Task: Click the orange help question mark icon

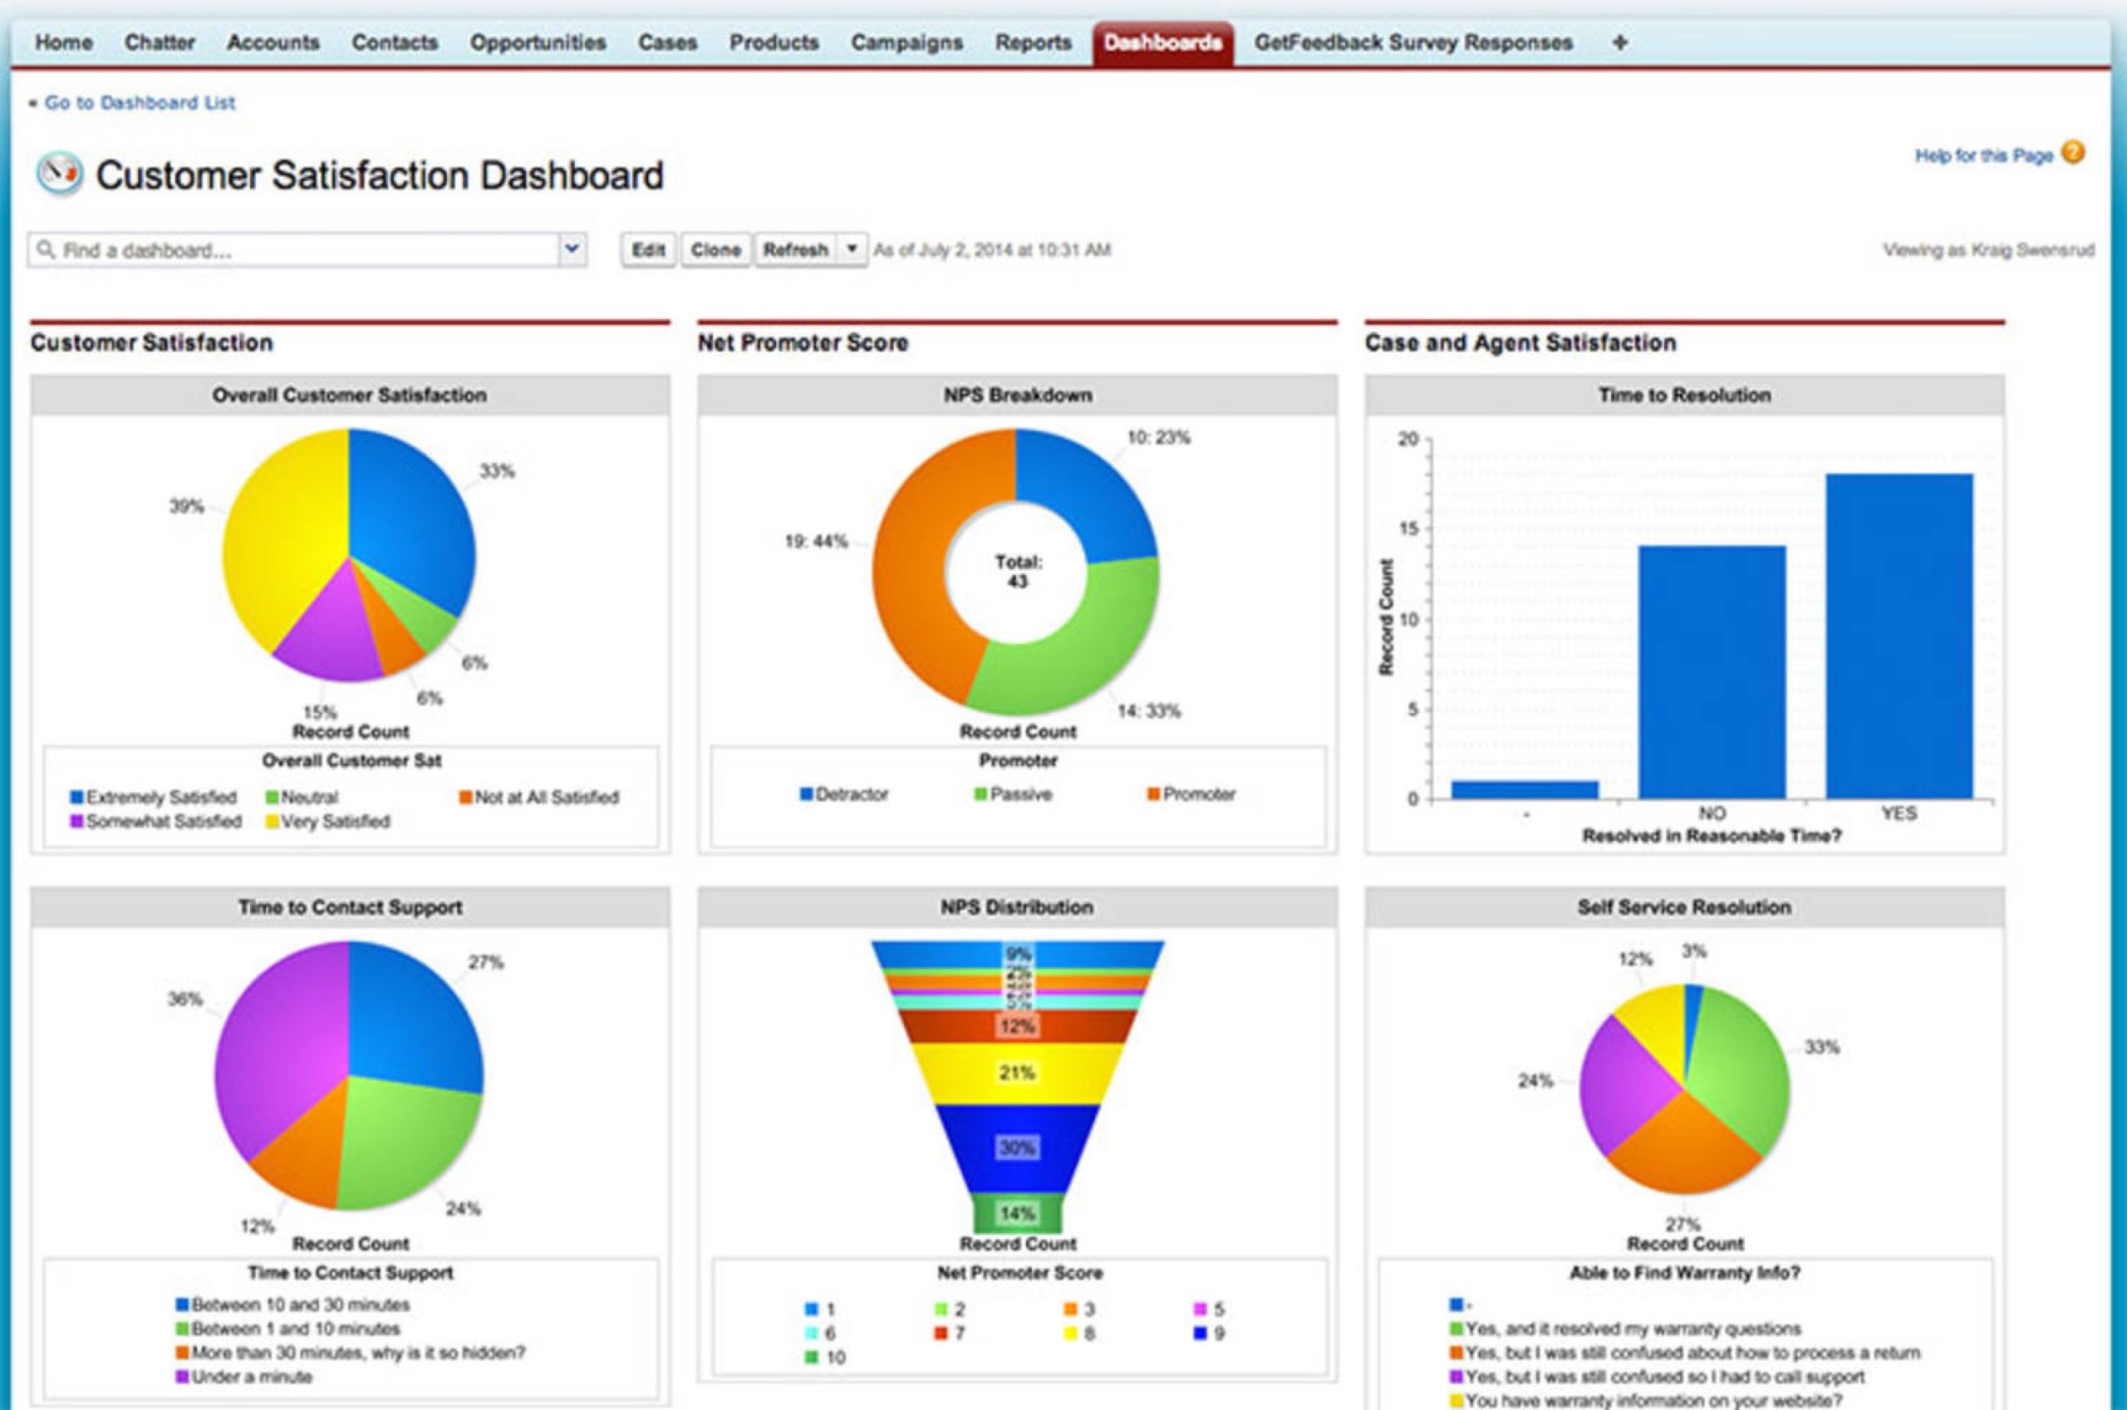Action: pos(2072,153)
